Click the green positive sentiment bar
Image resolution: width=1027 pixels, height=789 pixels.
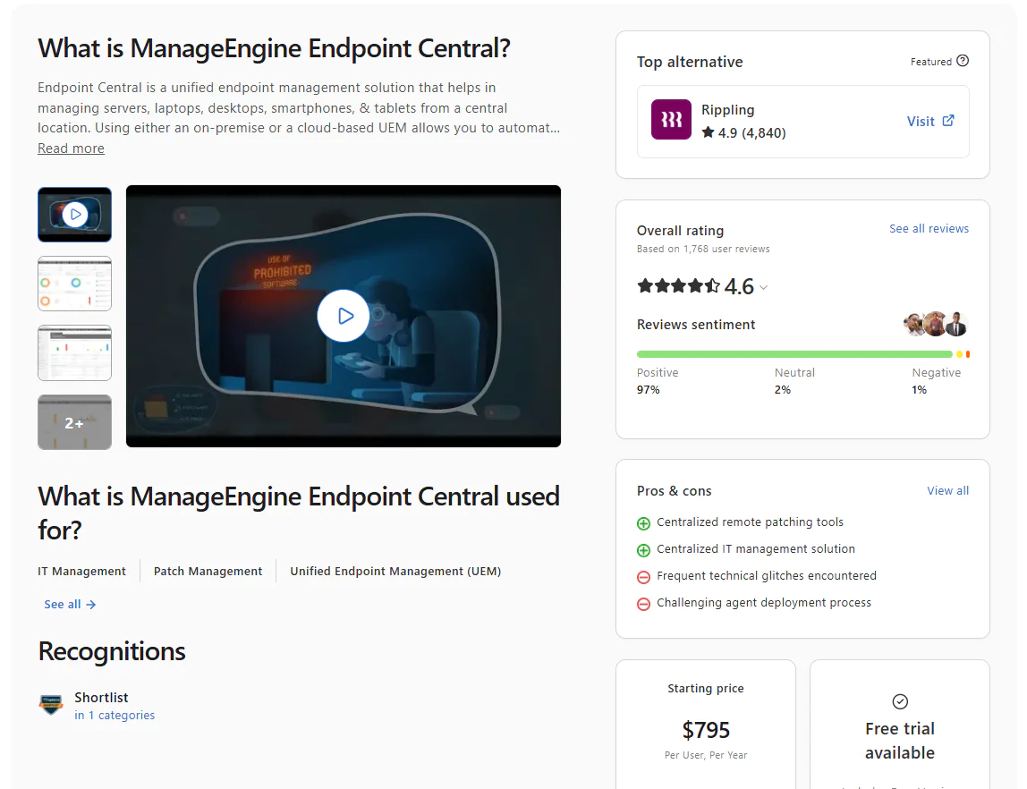794,354
